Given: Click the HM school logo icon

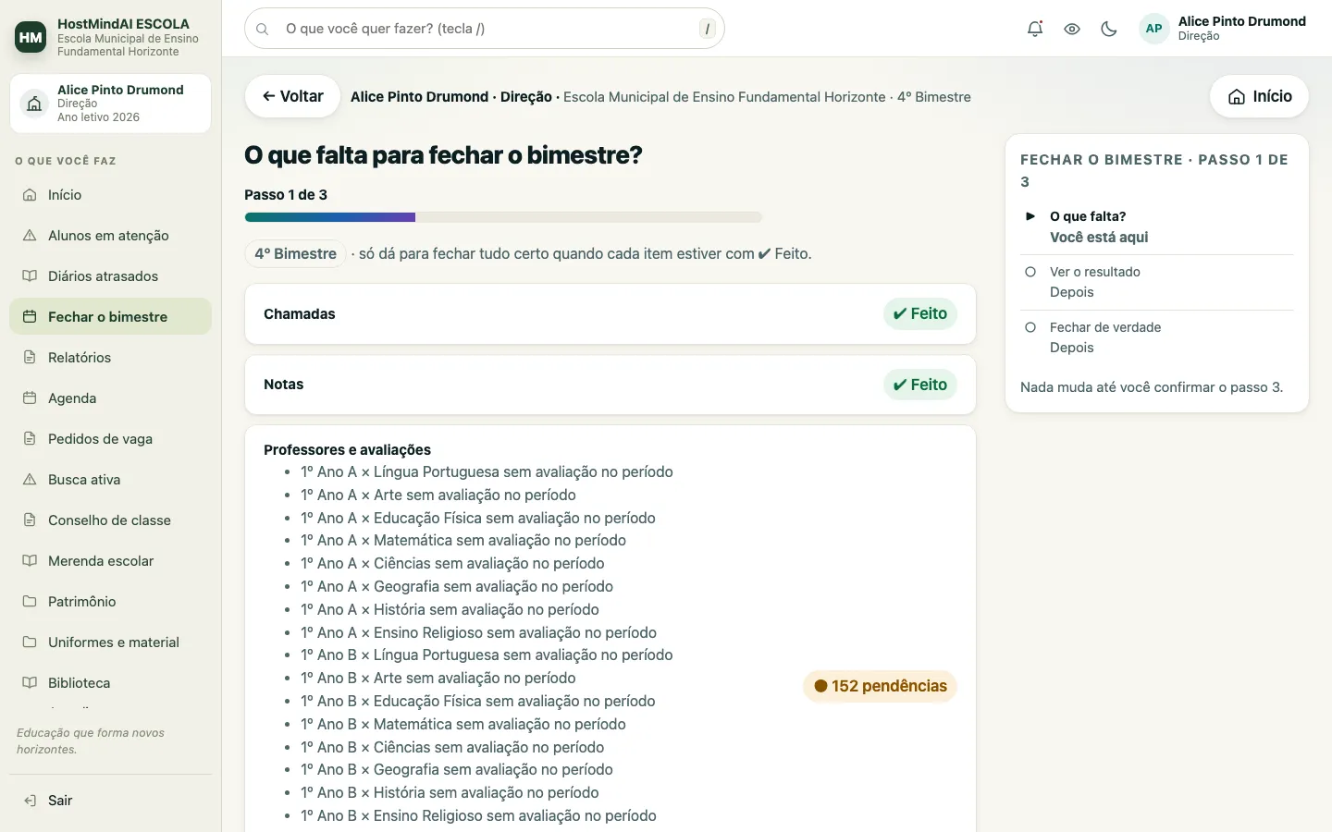Looking at the screenshot, I should pos(31,37).
